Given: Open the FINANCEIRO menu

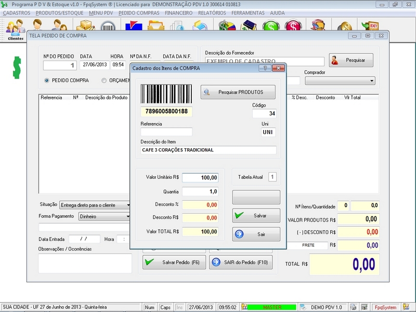Looking at the screenshot, I should pos(179,12).
